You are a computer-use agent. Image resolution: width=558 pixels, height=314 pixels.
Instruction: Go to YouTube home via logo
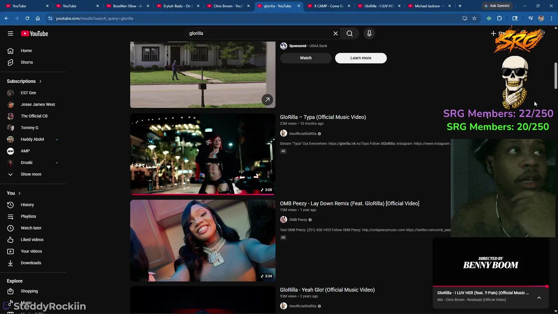pos(34,34)
